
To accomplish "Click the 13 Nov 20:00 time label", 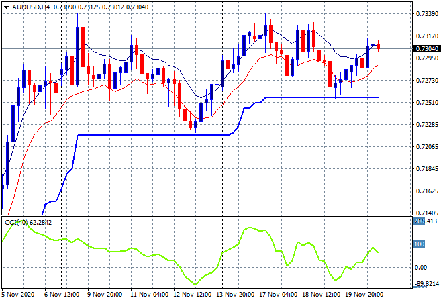I will [x=235, y=295].
